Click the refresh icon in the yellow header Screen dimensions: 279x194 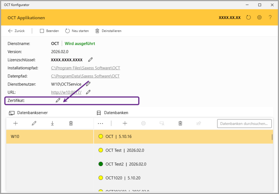tap(248, 17)
